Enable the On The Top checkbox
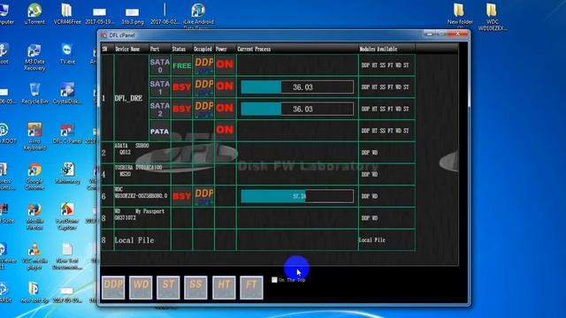The image size is (566, 318). [274, 280]
